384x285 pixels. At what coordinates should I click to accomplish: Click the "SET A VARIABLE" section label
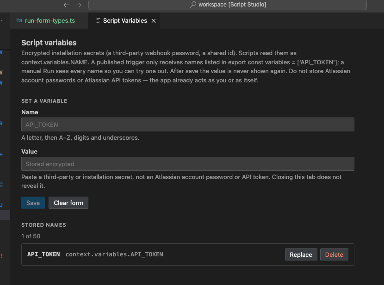[44, 101]
